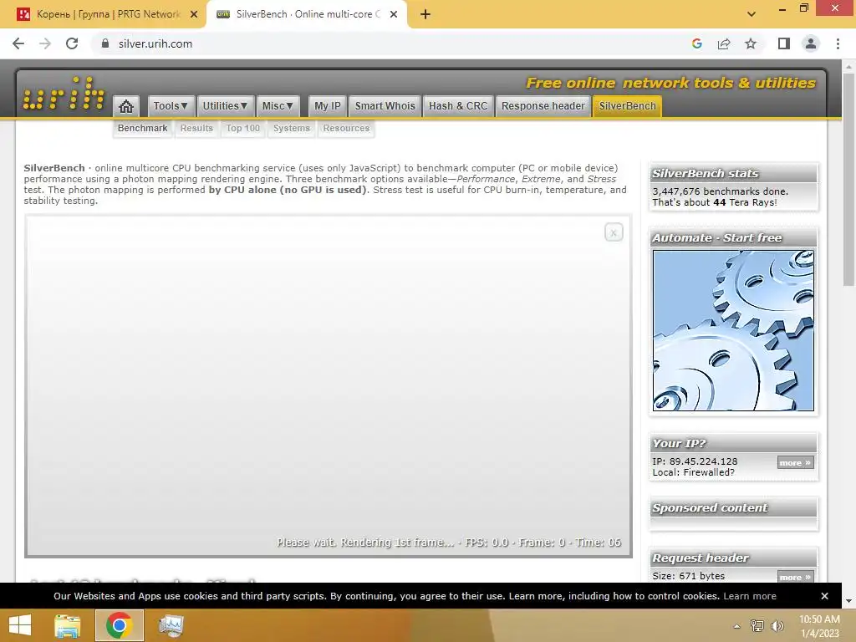Expand the Misc menu
856x642 pixels.
(x=278, y=106)
